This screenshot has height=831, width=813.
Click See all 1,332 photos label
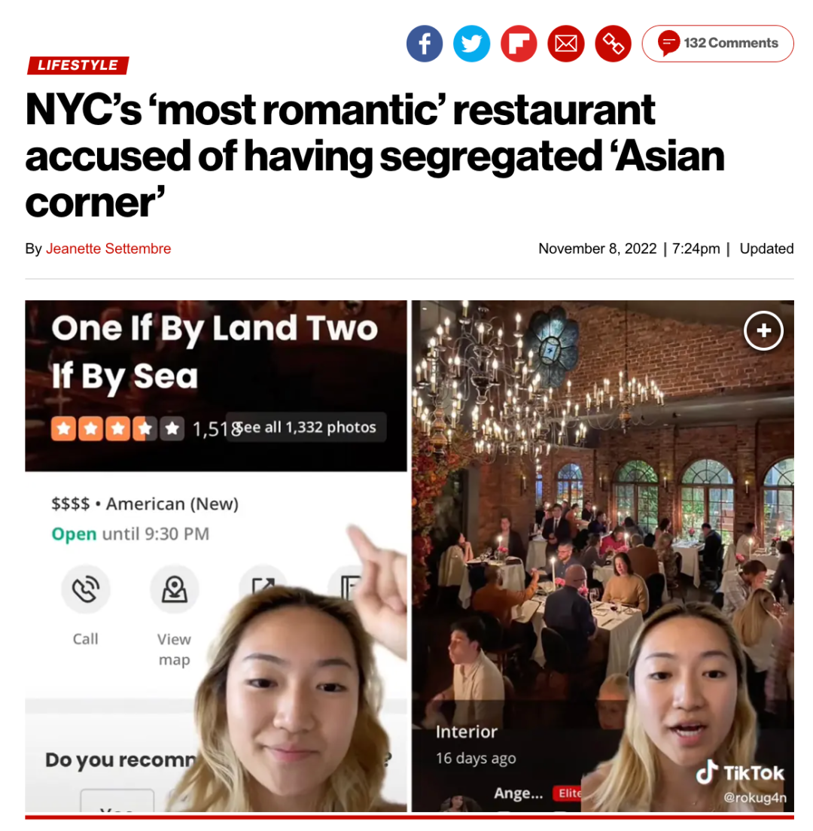click(306, 427)
